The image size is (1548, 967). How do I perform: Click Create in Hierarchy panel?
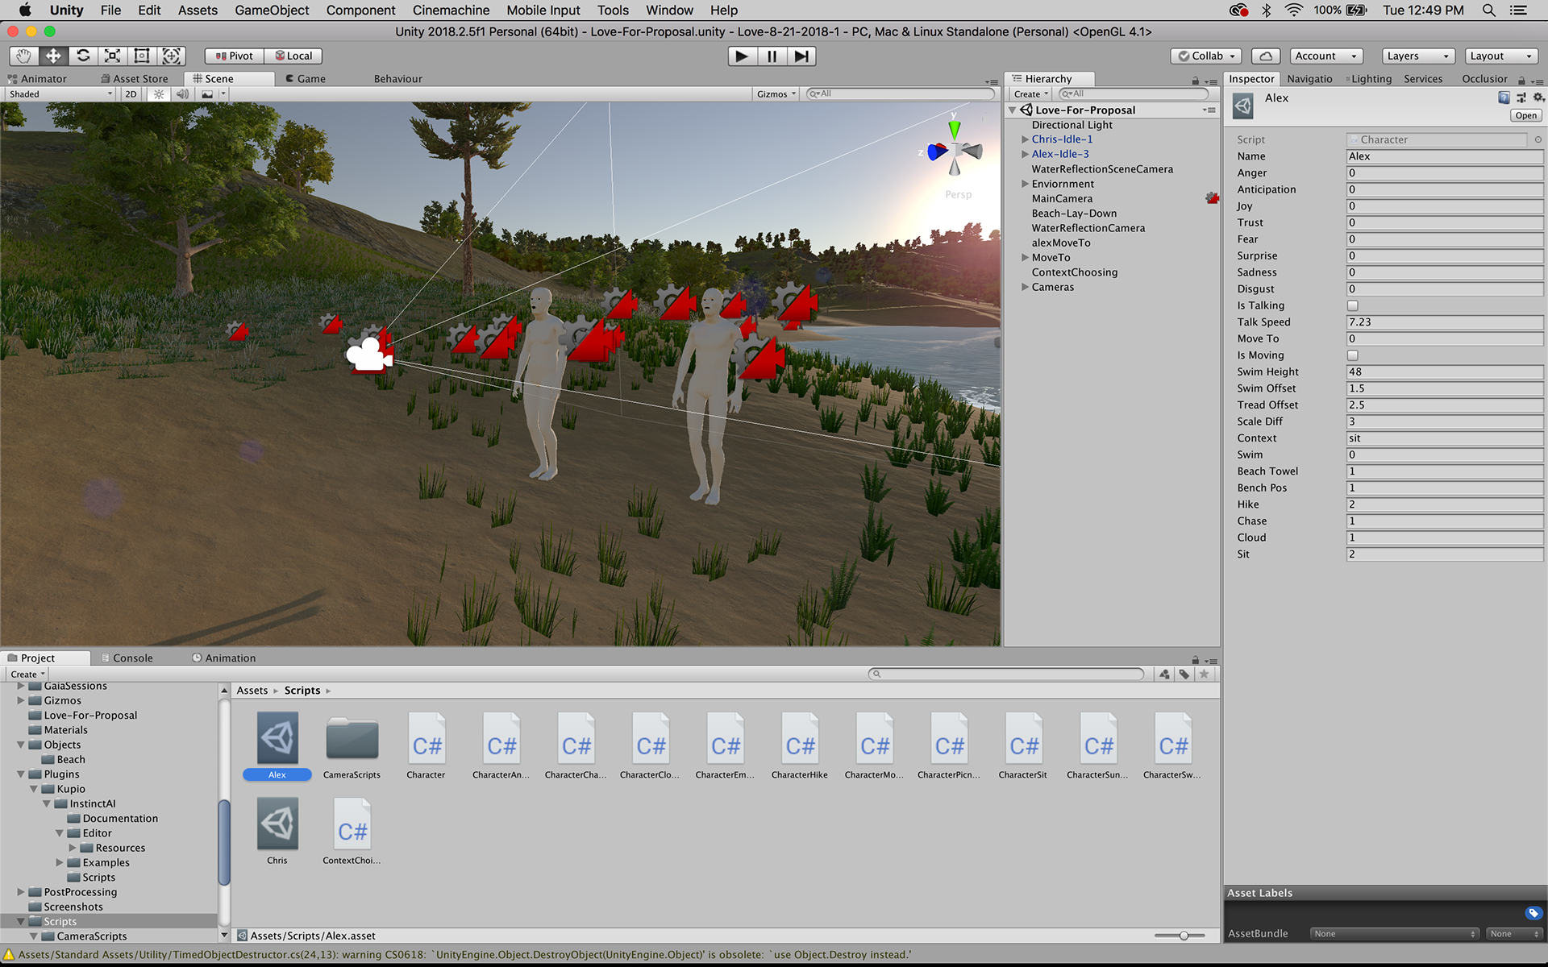pyautogui.click(x=1030, y=94)
